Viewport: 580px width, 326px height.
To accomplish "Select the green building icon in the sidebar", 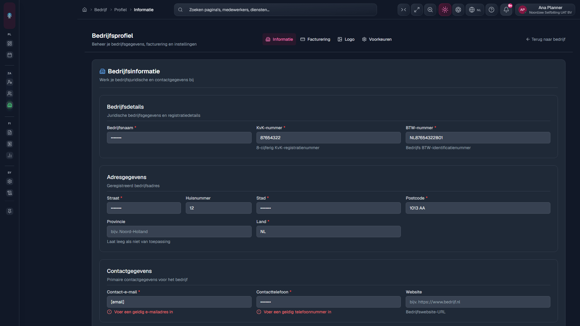I will [x=10, y=105].
